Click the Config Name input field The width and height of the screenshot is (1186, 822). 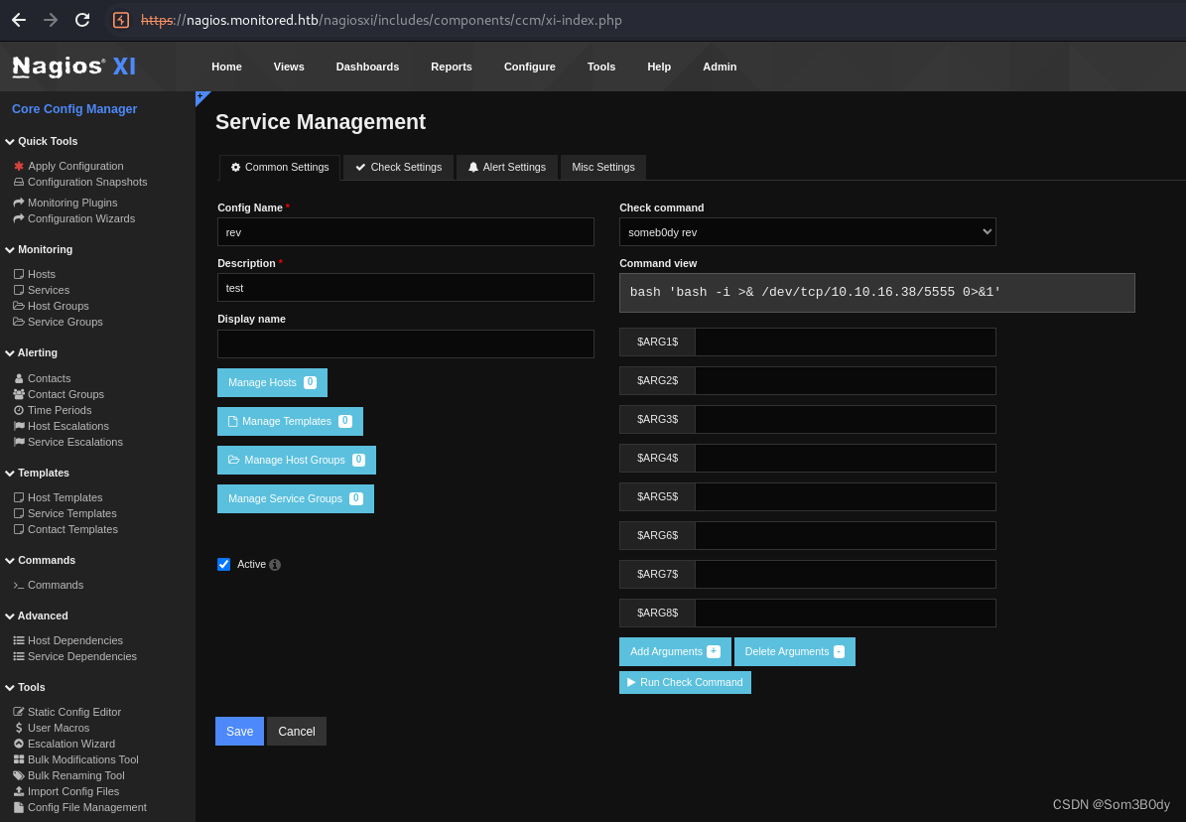405,231
